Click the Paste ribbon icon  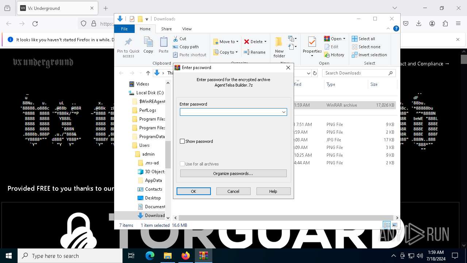tap(163, 45)
